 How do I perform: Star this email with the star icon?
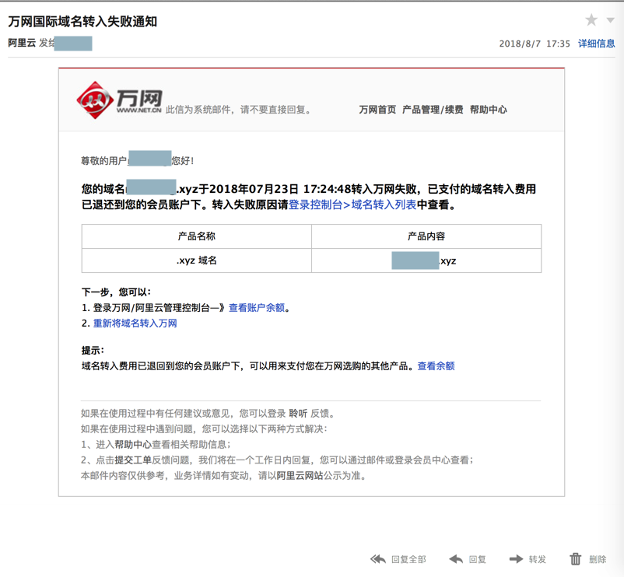[x=591, y=20]
